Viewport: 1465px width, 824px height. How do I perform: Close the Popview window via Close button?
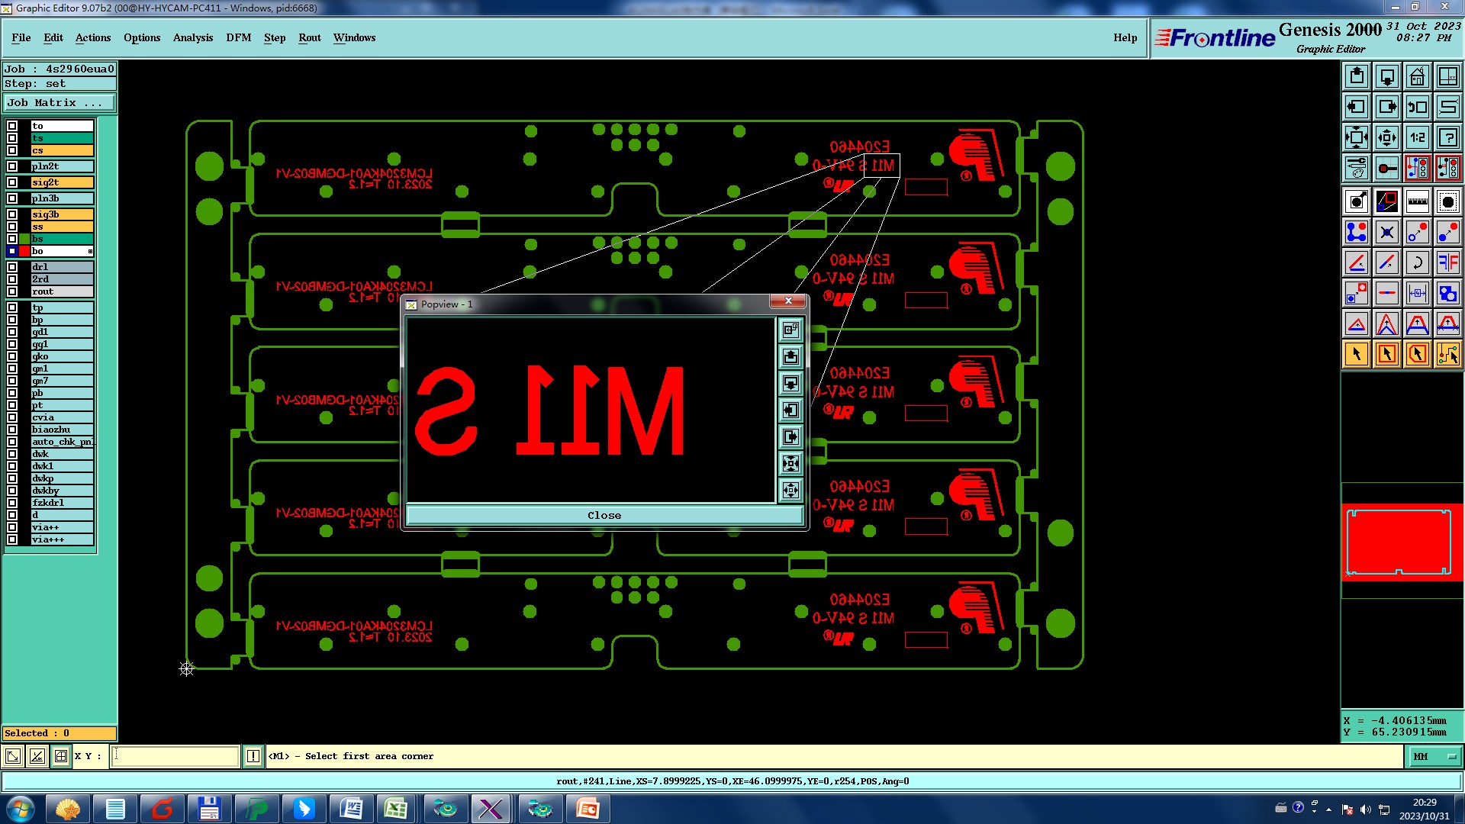(604, 516)
